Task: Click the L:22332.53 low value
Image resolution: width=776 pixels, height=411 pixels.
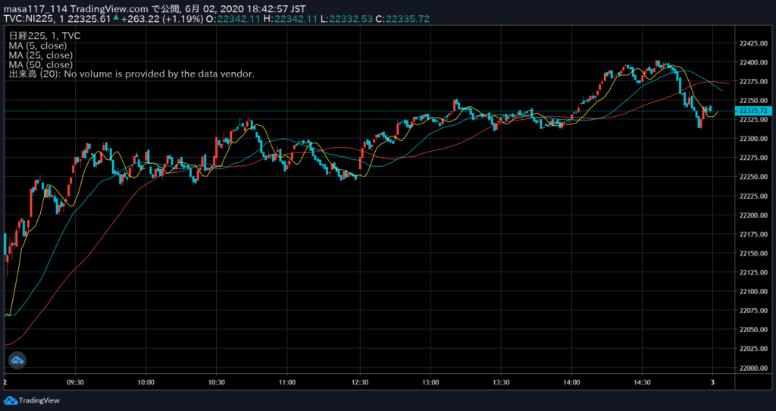Action: click(346, 19)
